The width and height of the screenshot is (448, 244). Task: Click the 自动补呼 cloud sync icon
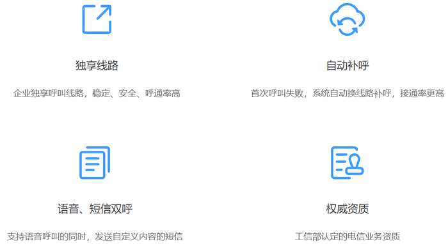tap(347, 19)
